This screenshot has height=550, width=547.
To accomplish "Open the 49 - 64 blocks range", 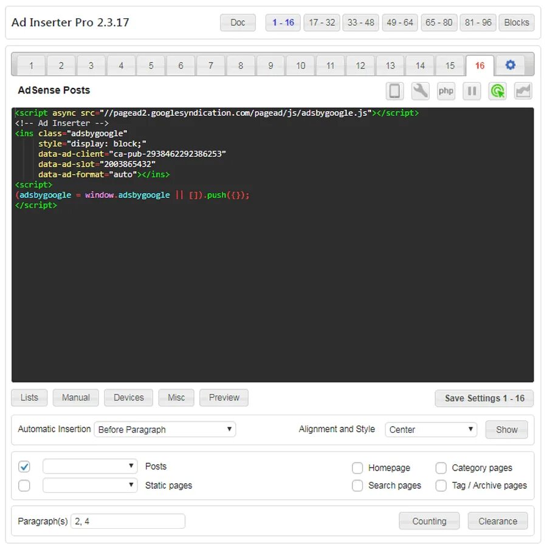I will pyautogui.click(x=400, y=22).
